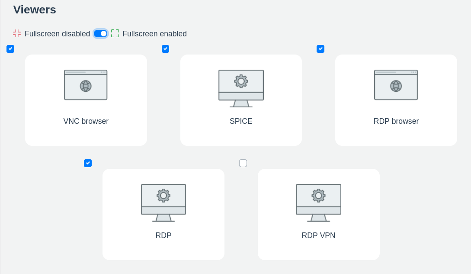Click the "Fullscreen enabled" text label

(x=154, y=34)
